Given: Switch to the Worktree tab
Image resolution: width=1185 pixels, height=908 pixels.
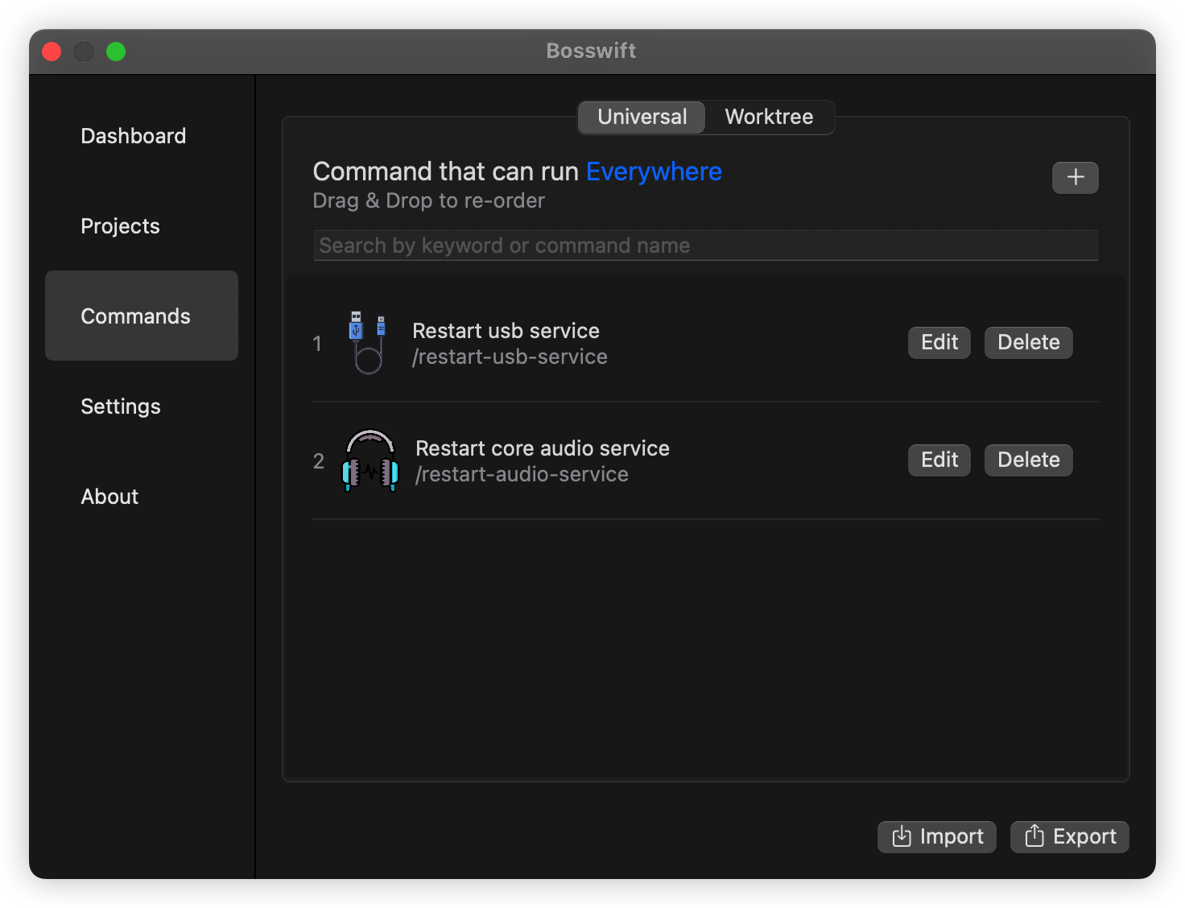Looking at the screenshot, I should tap(769, 117).
